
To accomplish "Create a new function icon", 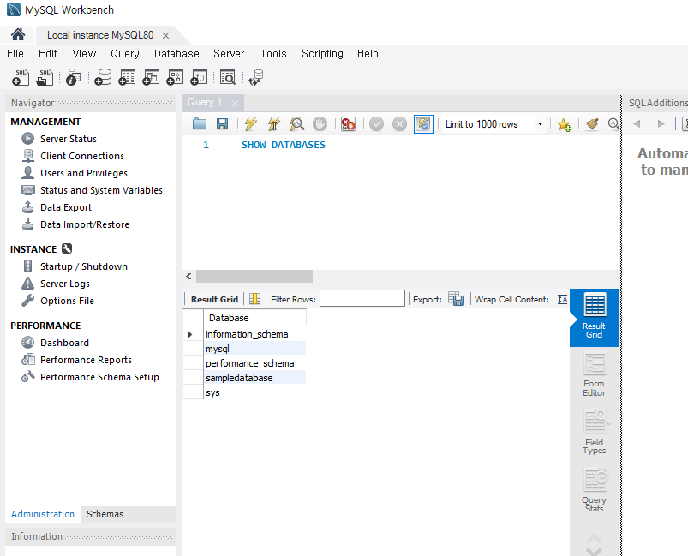I will pyautogui.click(x=199, y=77).
